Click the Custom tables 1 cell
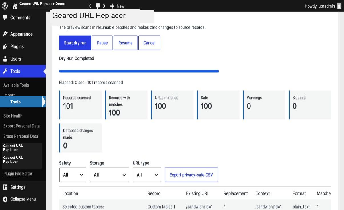 161,207
